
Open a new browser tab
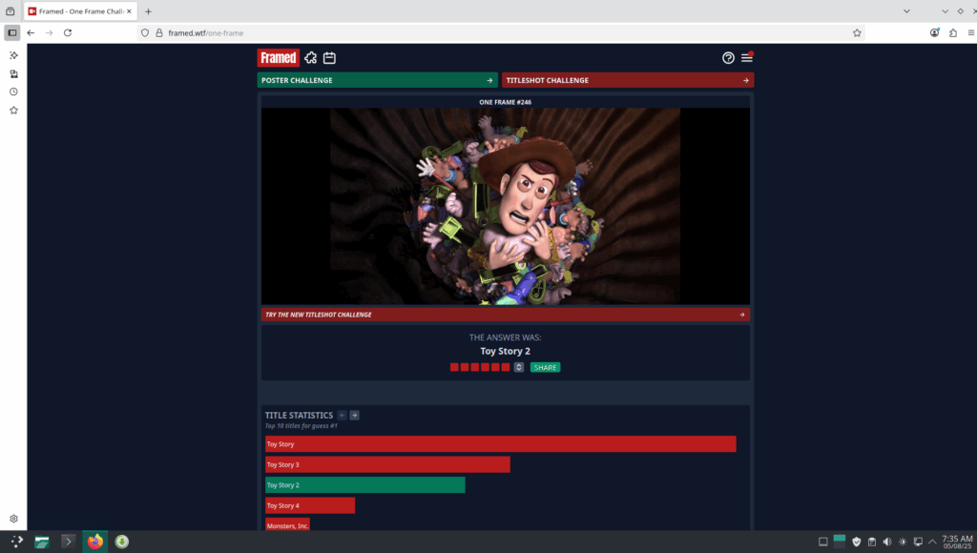click(x=148, y=11)
